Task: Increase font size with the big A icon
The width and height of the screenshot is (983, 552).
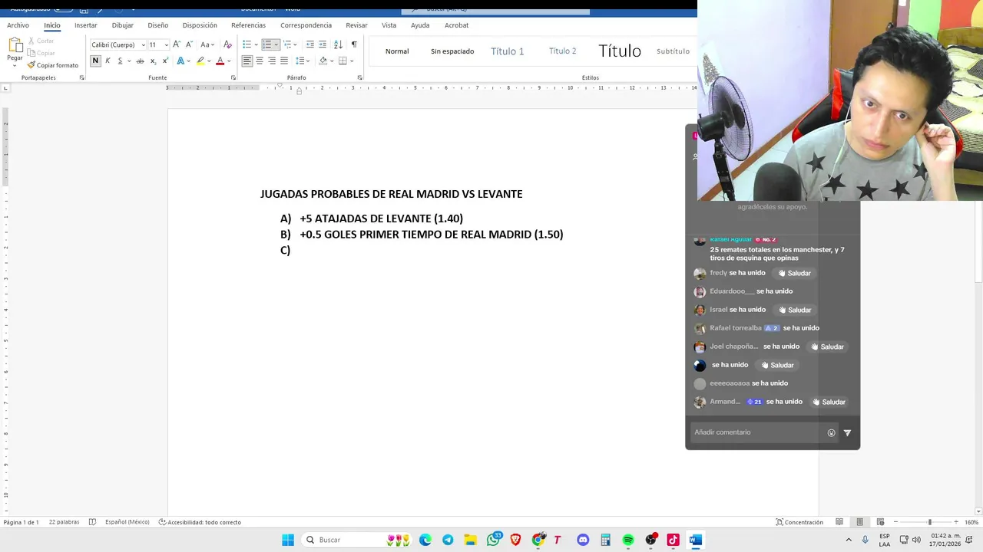Action: click(177, 44)
